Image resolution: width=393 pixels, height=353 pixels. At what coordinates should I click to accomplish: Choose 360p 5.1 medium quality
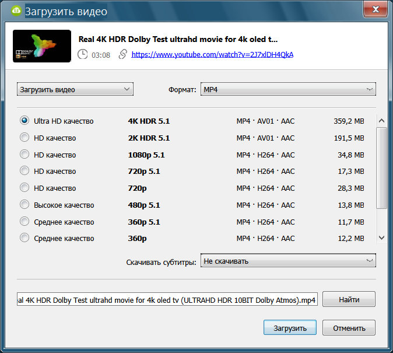(24, 222)
